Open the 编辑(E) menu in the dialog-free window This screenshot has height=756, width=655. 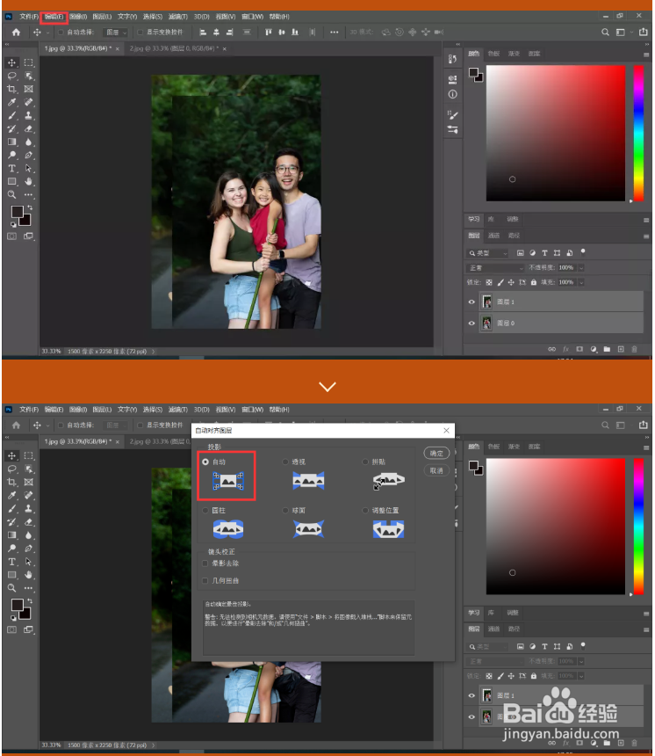click(x=54, y=17)
